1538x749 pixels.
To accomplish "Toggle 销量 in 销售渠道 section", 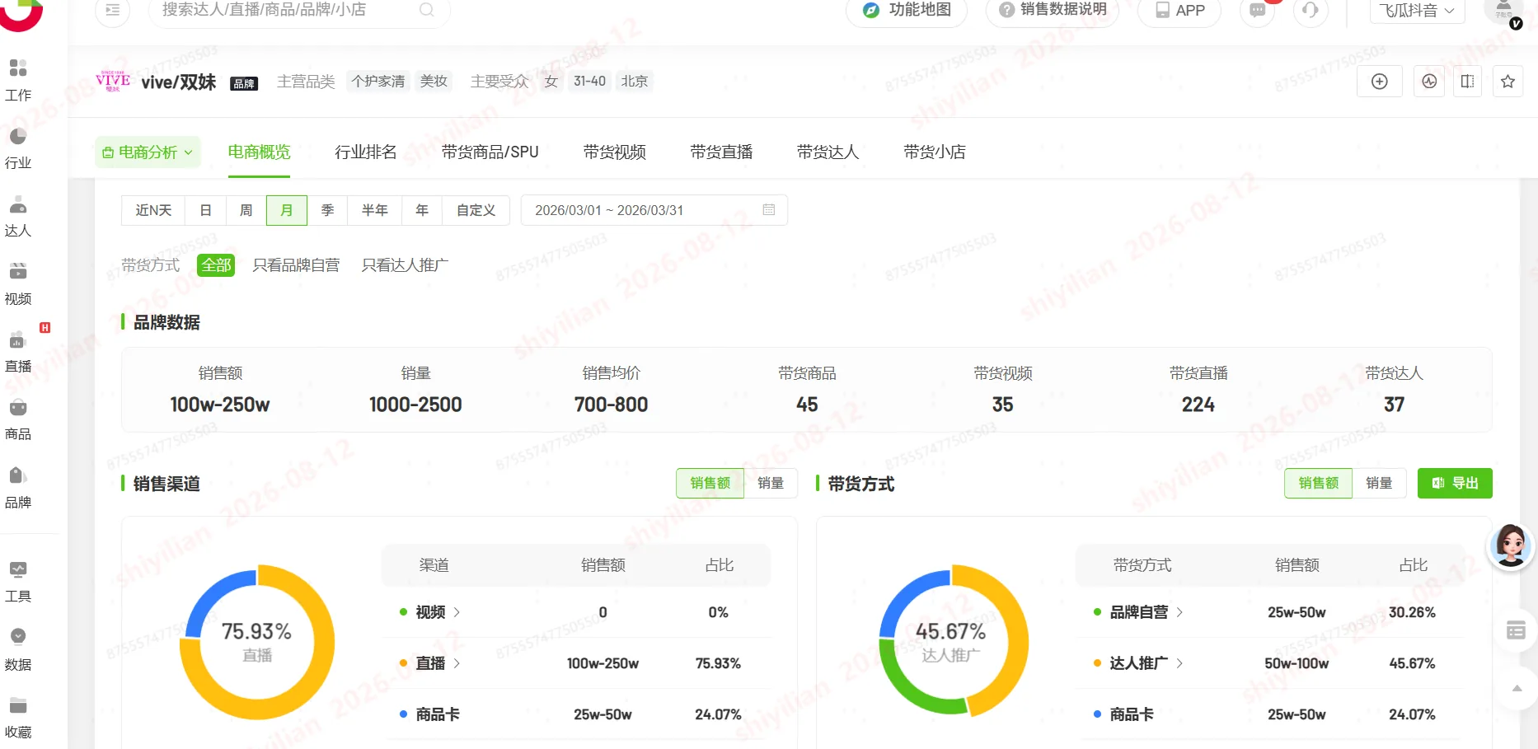I will click(771, 484).
